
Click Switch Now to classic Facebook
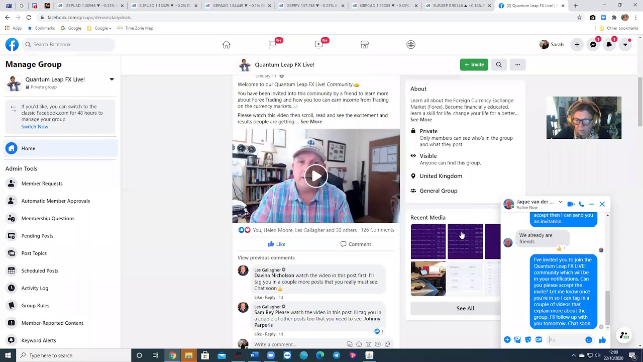pyautogui.click(x=35, y=127)
